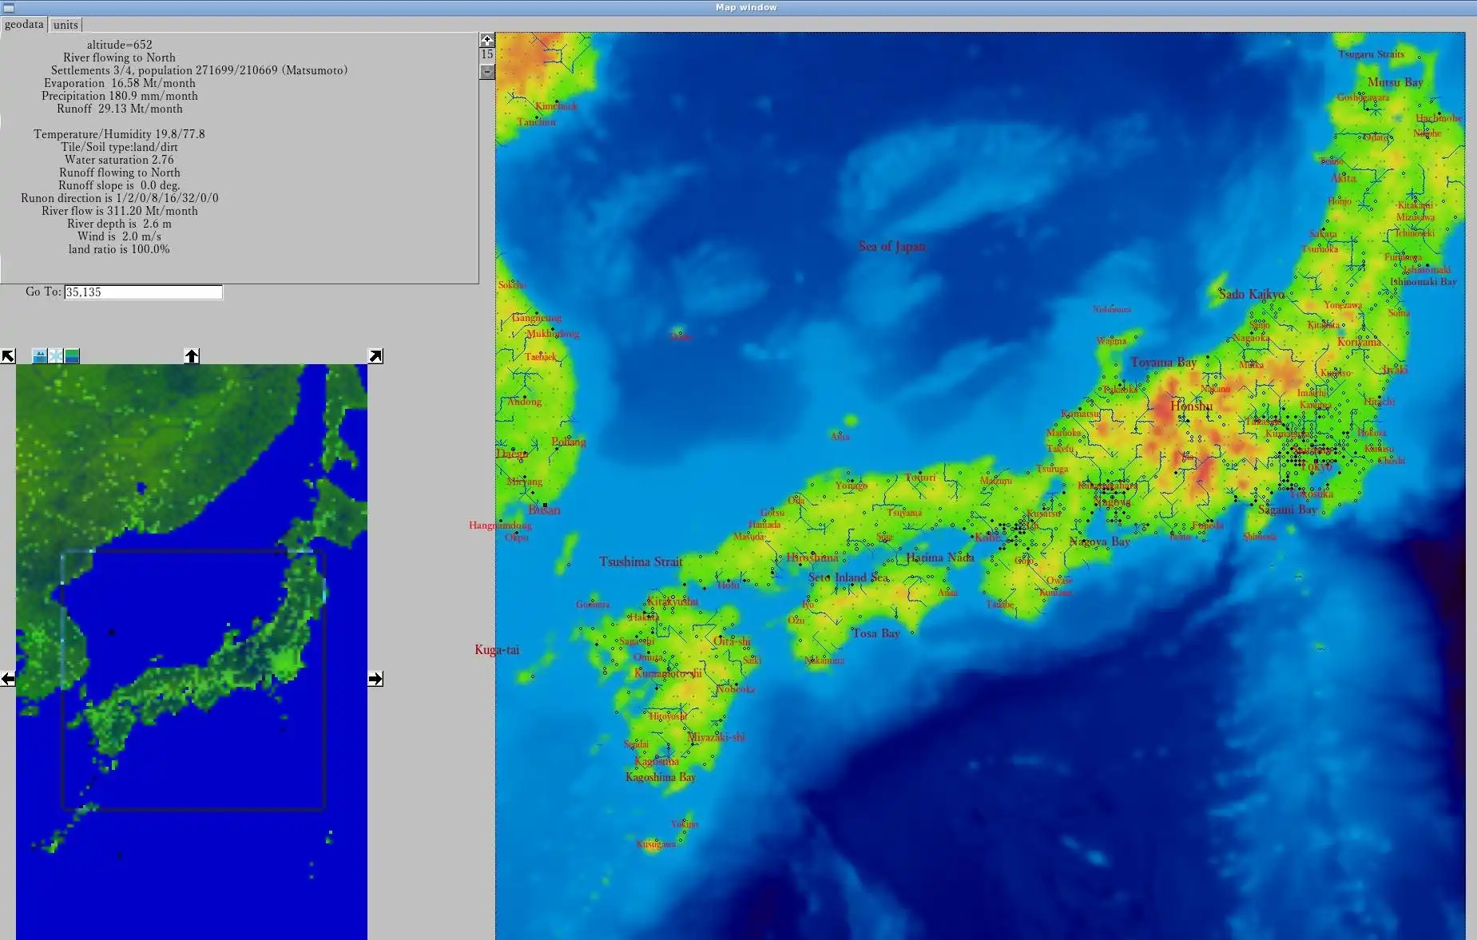Click the Tokyo label on the map
The image size is (1477, 940).
coord(1315,466)
